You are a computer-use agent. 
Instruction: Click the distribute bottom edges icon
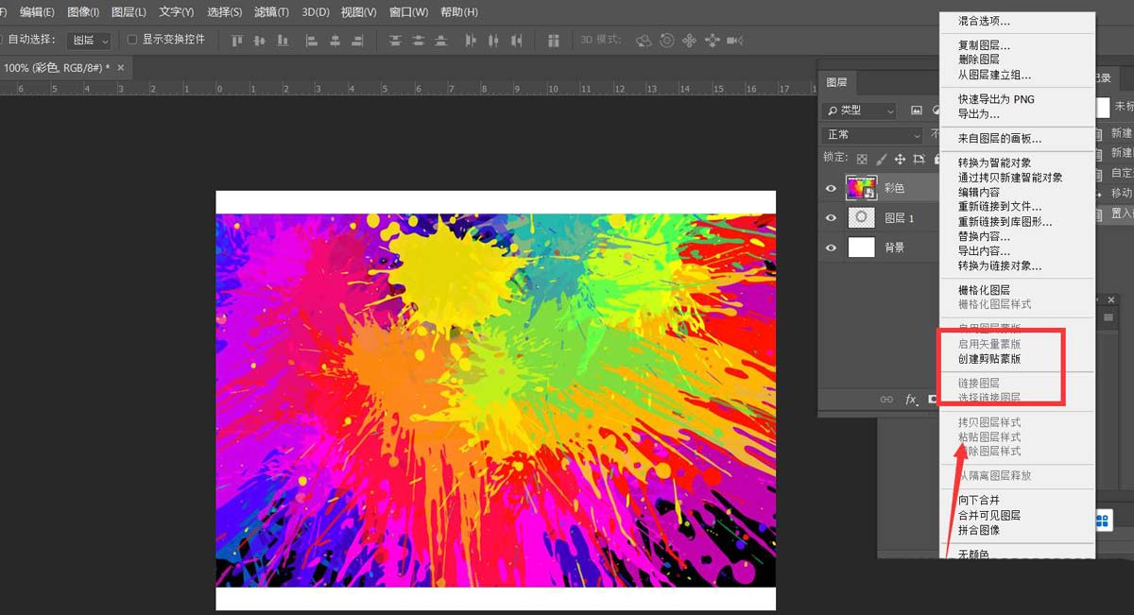(441, 40)
